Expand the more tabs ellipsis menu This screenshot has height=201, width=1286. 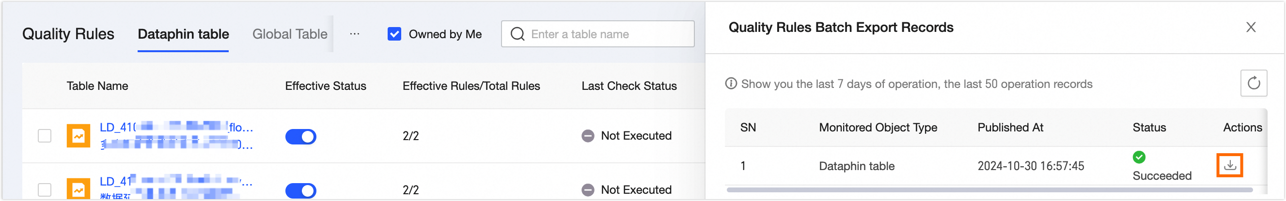pos(354,34)
